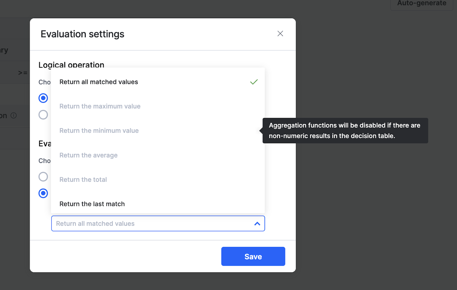Choose Return the maximum value option
This screenshot has width=457, height=290.
pos(158,106)
